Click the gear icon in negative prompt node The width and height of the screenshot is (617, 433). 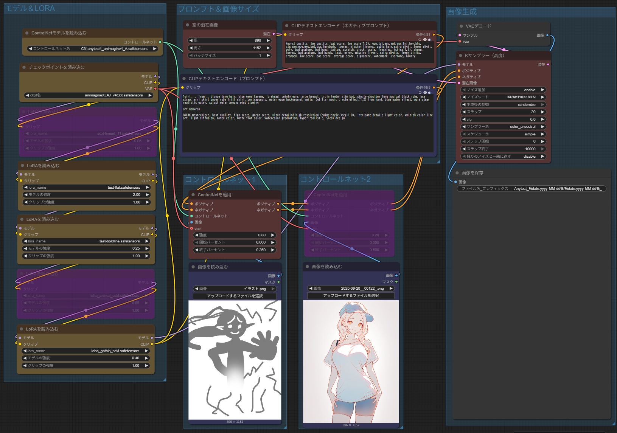tap(425, 40)
